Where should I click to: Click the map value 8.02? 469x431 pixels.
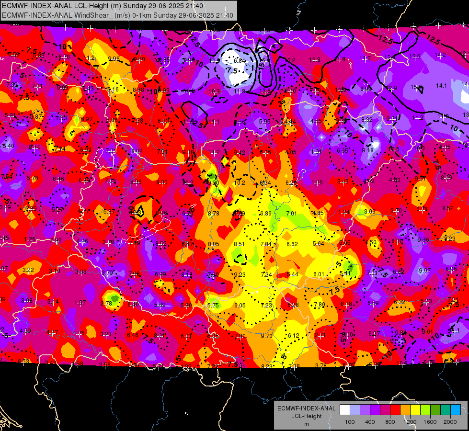[x=137, y=151]
